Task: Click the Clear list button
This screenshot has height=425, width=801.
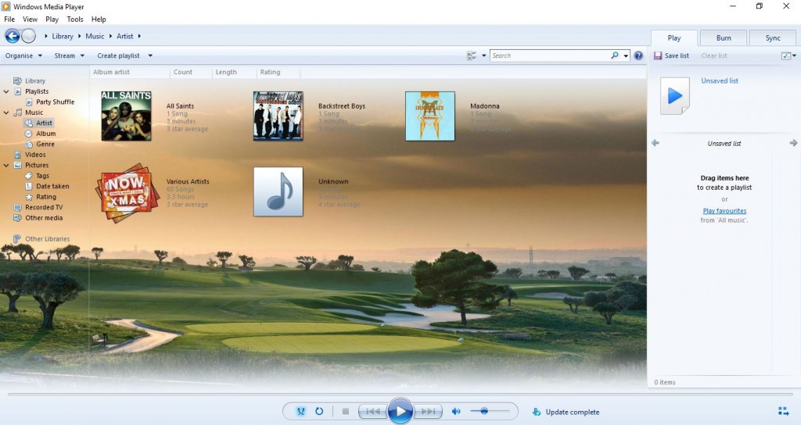Action: coord(713,55)
